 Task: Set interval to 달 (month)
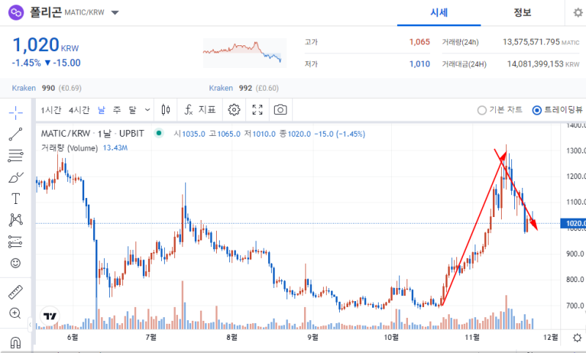pyautogui.click(x=133, y=110)
